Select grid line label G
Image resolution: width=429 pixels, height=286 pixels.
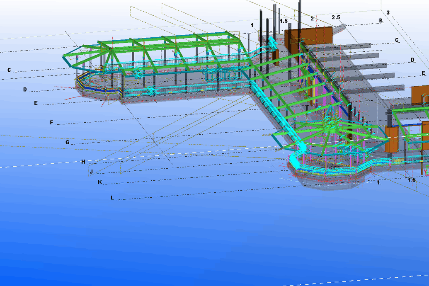point(67,142)
